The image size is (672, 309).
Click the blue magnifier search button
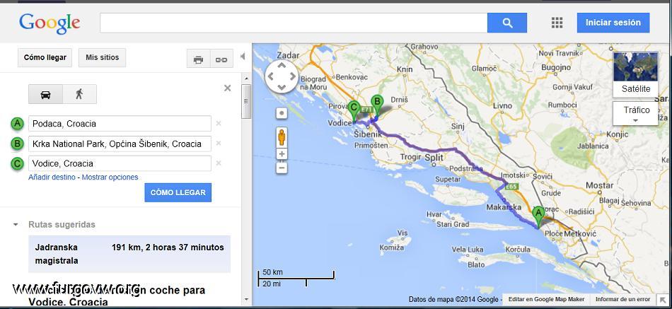coord(507,23)
